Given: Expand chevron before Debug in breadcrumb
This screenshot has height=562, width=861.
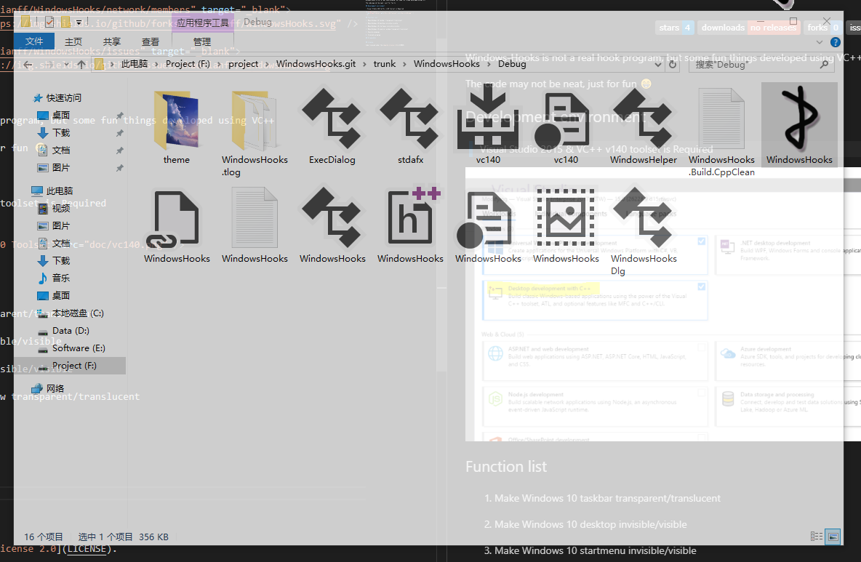Looking at the screenshot, I should (489, 64).
